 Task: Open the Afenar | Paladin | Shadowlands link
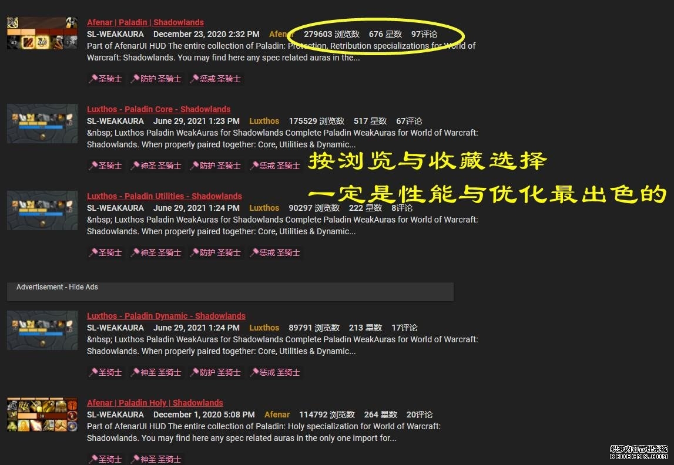(145, 22)
